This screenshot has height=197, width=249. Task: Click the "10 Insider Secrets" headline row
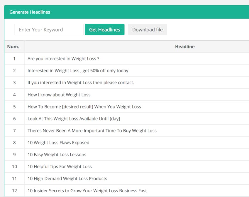click(x=87, y=191)
